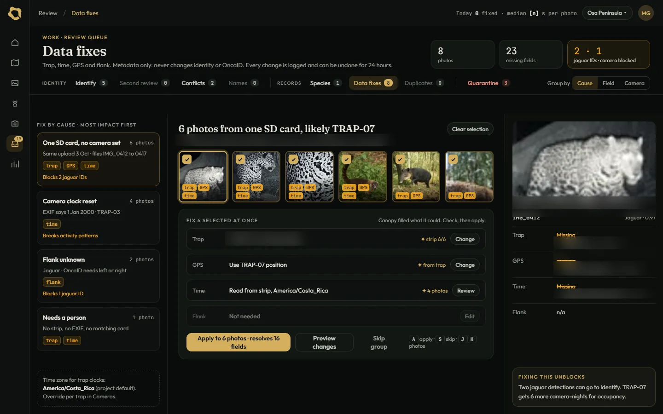Select the Camera clock reset cause card
Viewport: 663px width, 414px height.
[x=98, y=218]
